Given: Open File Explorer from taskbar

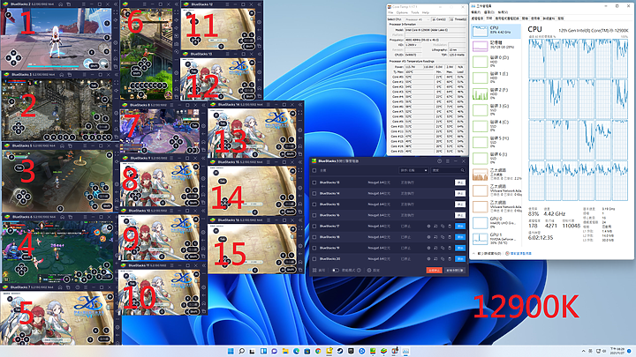Looking at the screenshot, I should pyautogui.click(x=285, y=351).
